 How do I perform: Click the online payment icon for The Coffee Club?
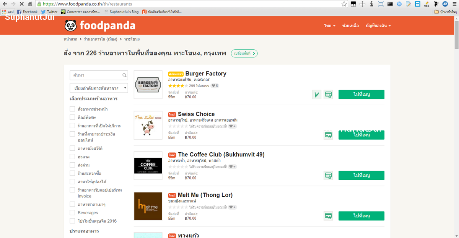328,176
